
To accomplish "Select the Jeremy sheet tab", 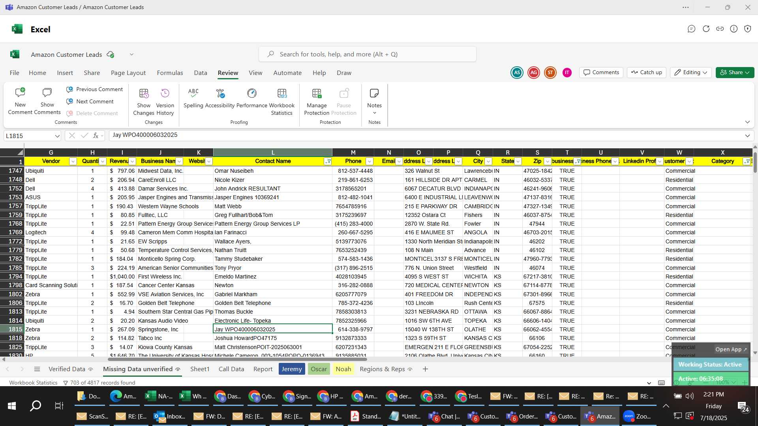I will [x=292, y=369].
